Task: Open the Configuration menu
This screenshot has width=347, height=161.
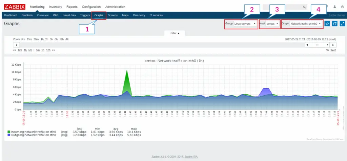Action: click(91, 7)
